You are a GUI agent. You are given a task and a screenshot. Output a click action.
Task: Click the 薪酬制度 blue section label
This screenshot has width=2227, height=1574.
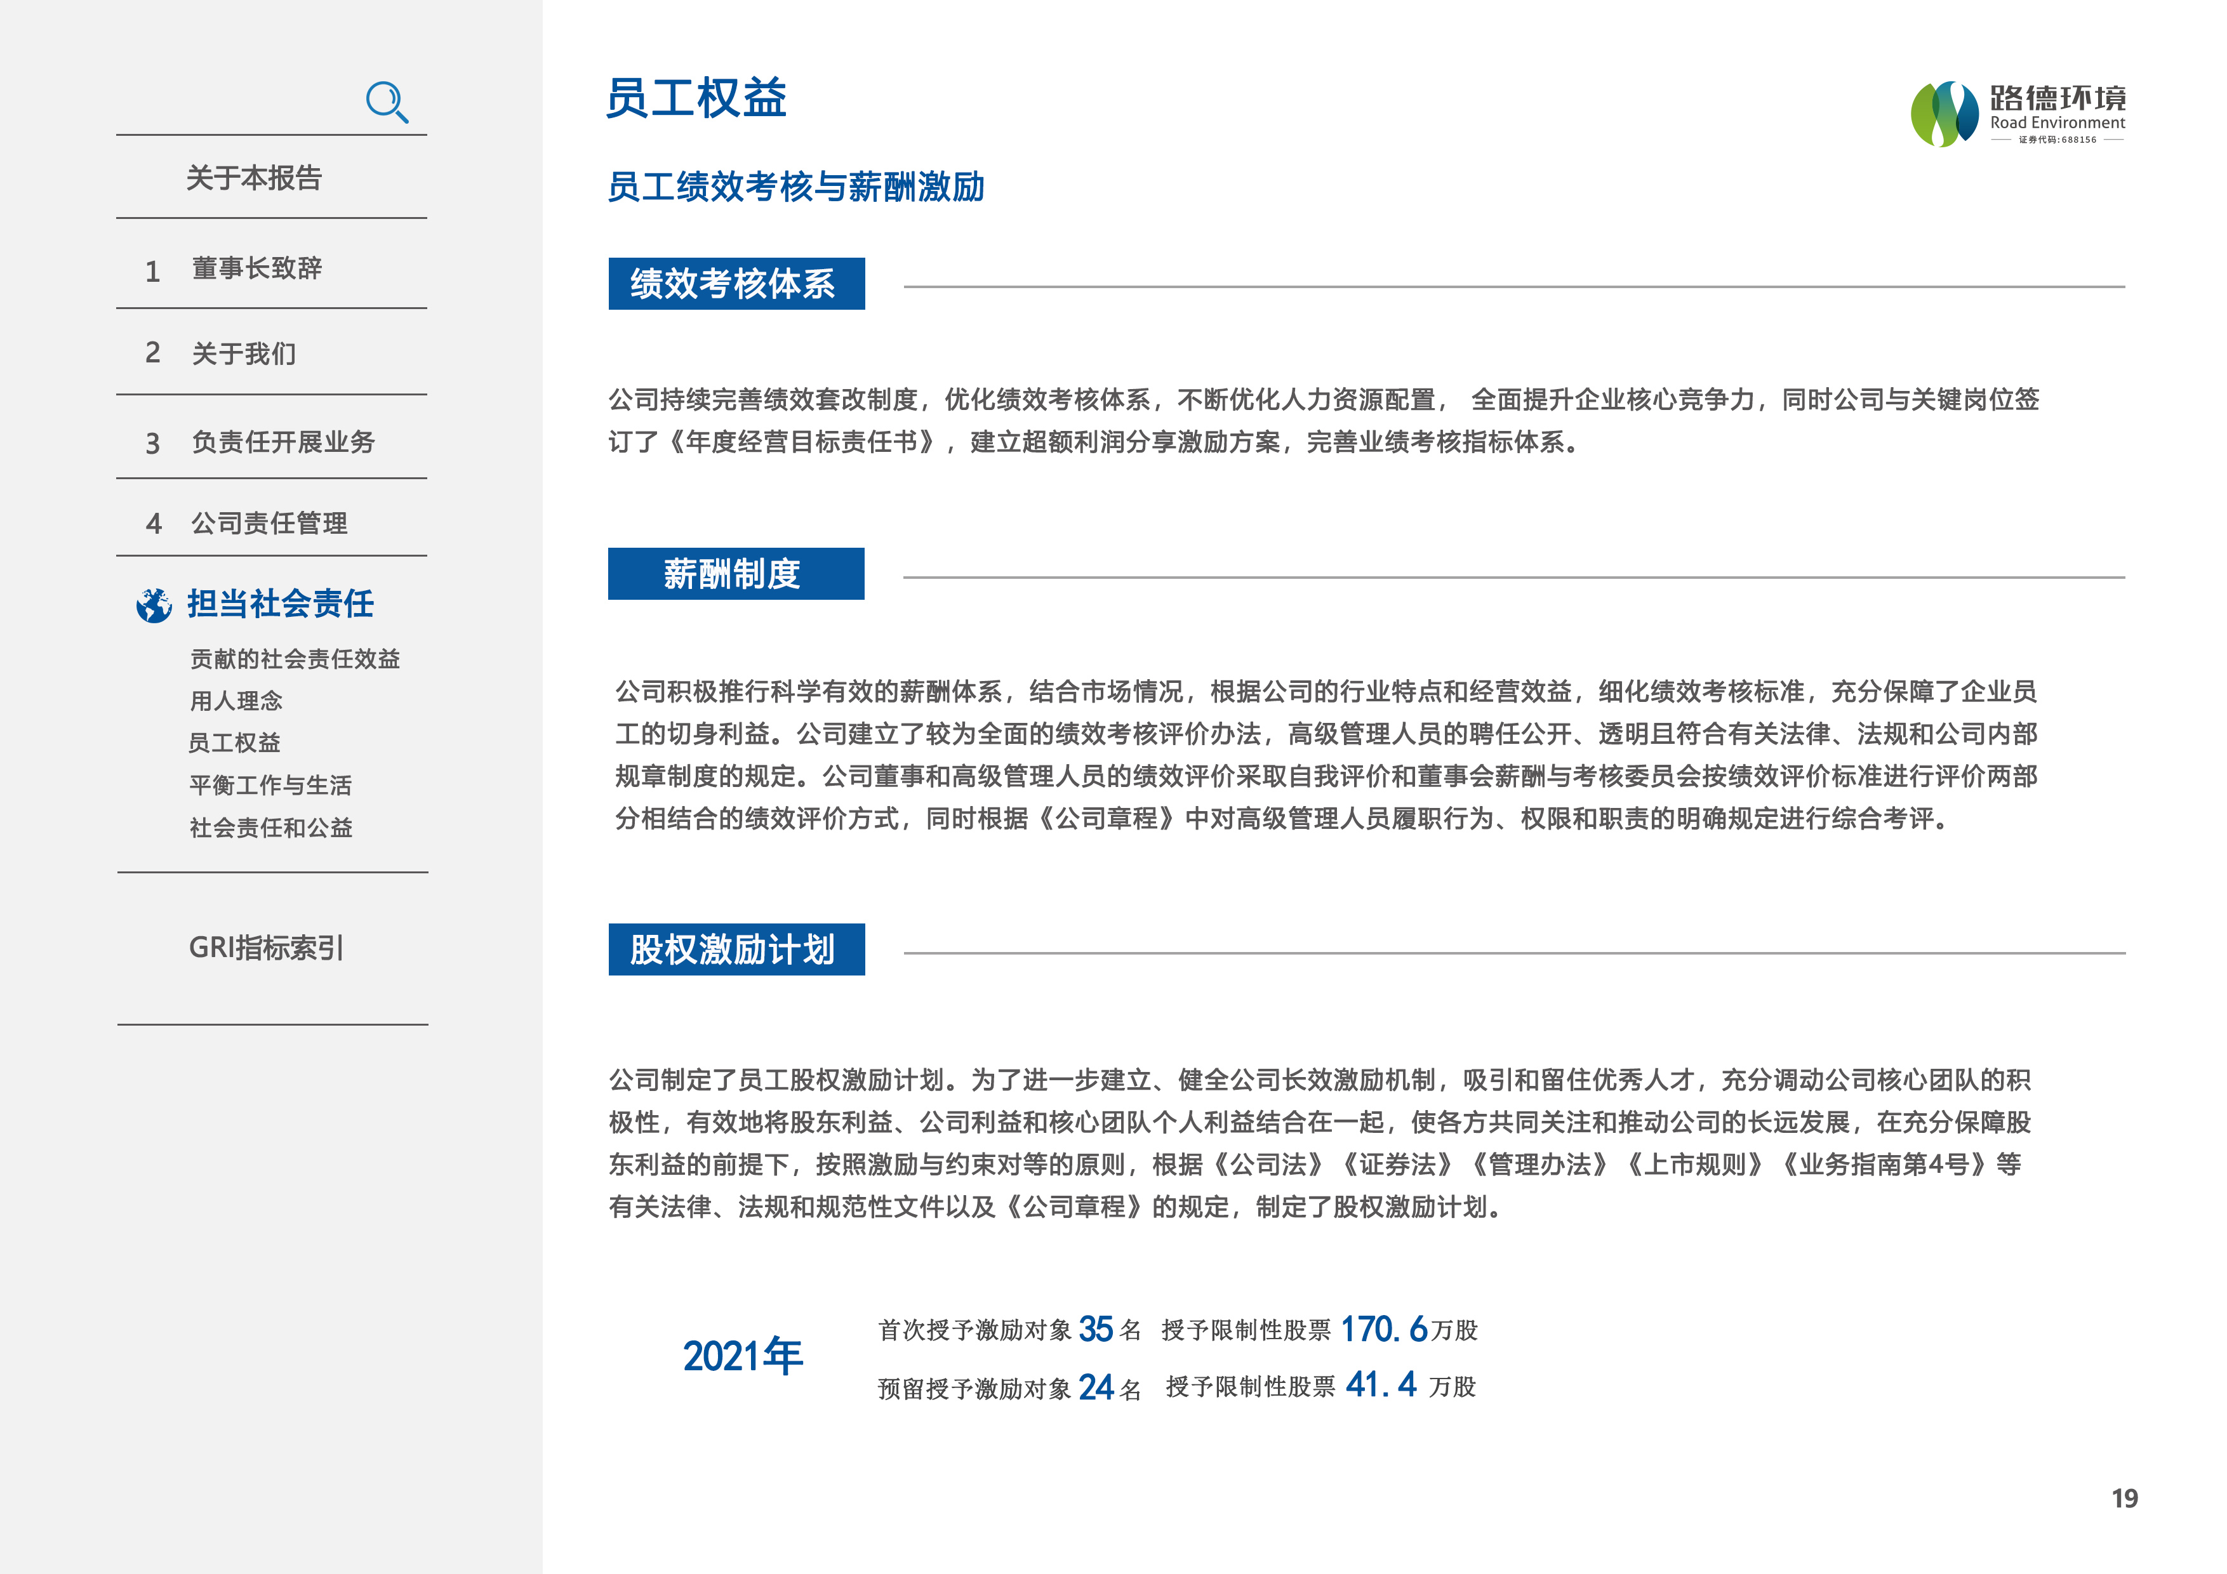735,574
